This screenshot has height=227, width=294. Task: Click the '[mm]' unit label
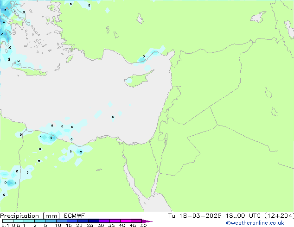[51, 216]
